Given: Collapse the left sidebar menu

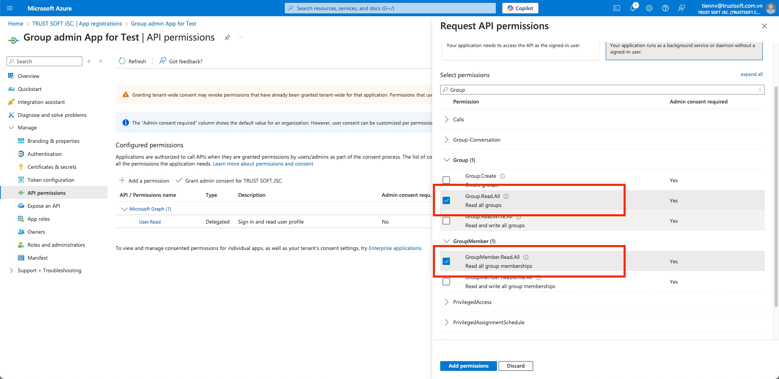Looking at the screenshot, I should pyautogui.click(x=101, y=61).
